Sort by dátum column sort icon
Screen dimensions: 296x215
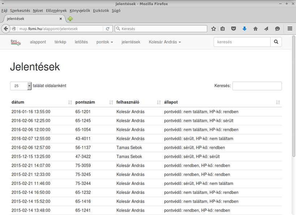pos(70,102)
